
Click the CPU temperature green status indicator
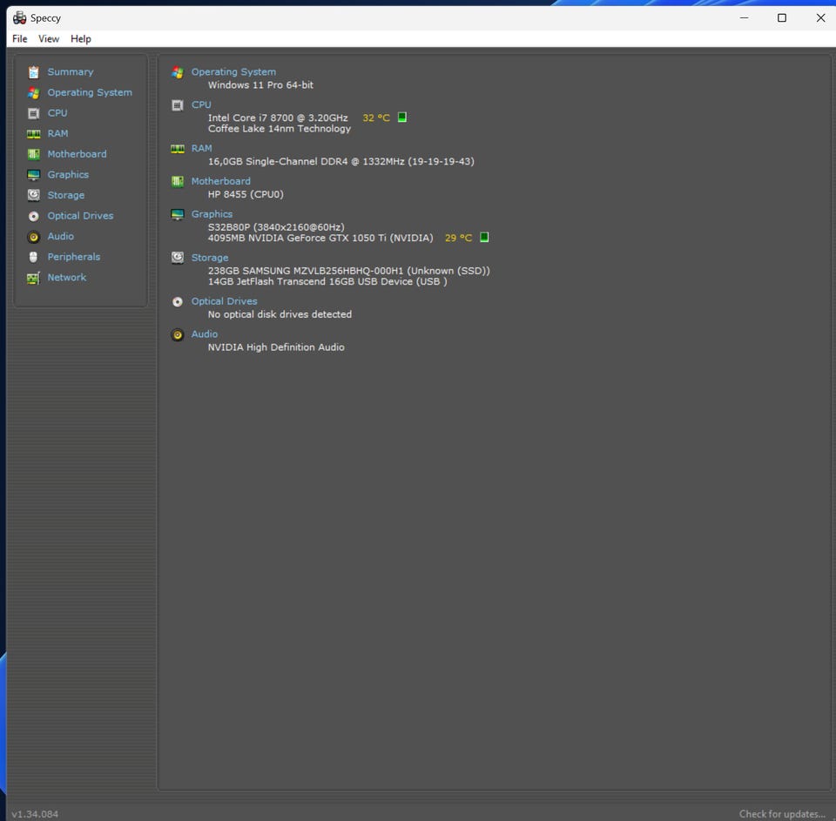point(402,118)
